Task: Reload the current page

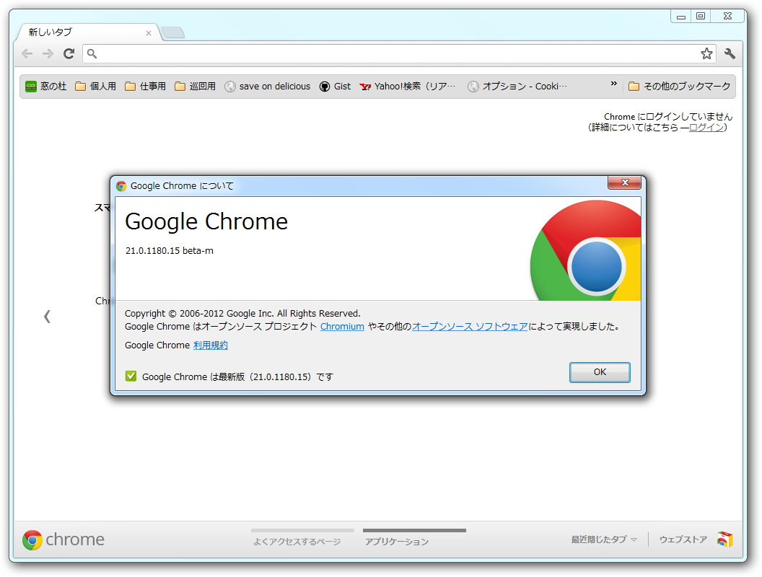Action: [69, 54]
